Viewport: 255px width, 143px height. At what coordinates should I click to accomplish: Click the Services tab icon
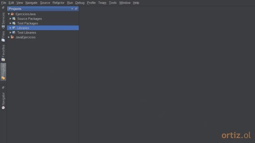click(3, 27)
